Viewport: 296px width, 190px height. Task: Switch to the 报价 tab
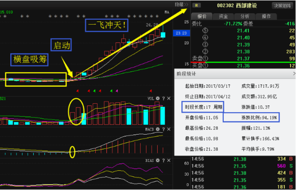202,17
